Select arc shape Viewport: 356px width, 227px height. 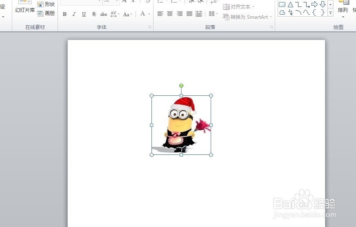[x=298, y=13]
